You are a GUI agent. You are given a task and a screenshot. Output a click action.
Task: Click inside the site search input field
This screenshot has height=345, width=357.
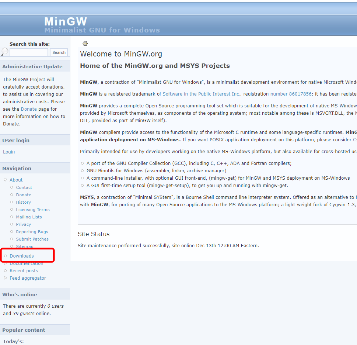[x=29, y=52]
